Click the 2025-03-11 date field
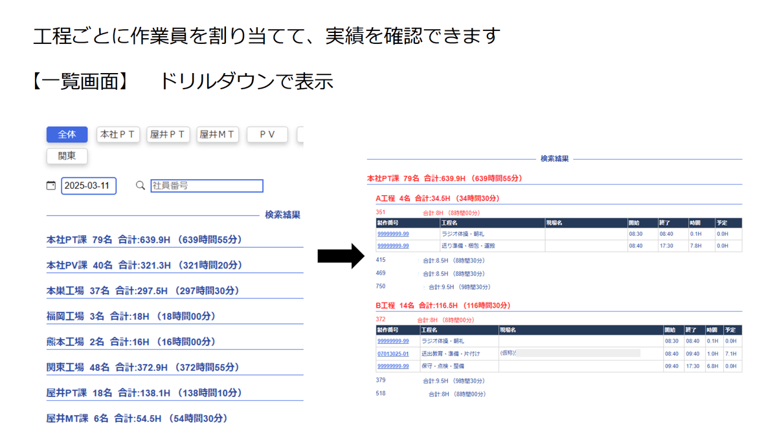 point(89,186)
